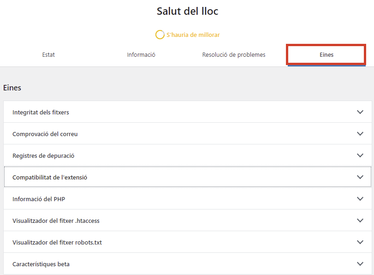Click chevron for Compatibilitat de l'extensió
The image size is (374, 275).
tap(360, 177)
